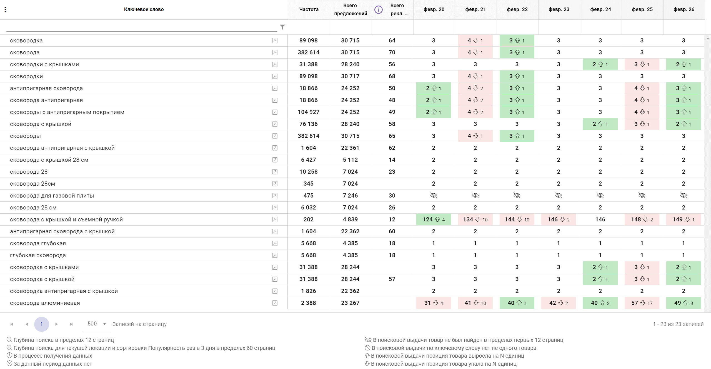Screen dimensions: 711x369
Task: Open external link for антипригарная сковорода
Action: [x=275, y=88]
